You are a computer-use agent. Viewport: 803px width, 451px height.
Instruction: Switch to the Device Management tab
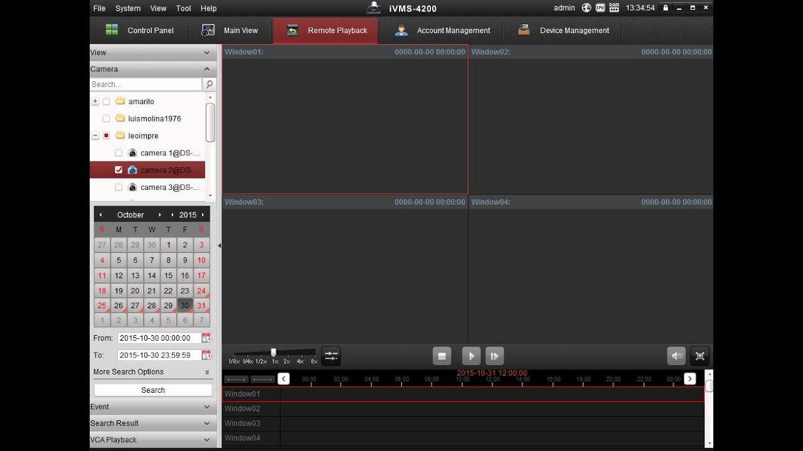pos(563,30)
